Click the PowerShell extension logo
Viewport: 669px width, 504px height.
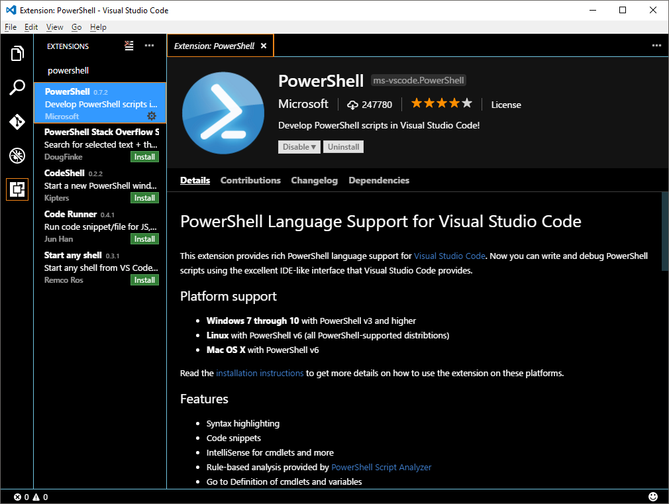tap(223, 113)
